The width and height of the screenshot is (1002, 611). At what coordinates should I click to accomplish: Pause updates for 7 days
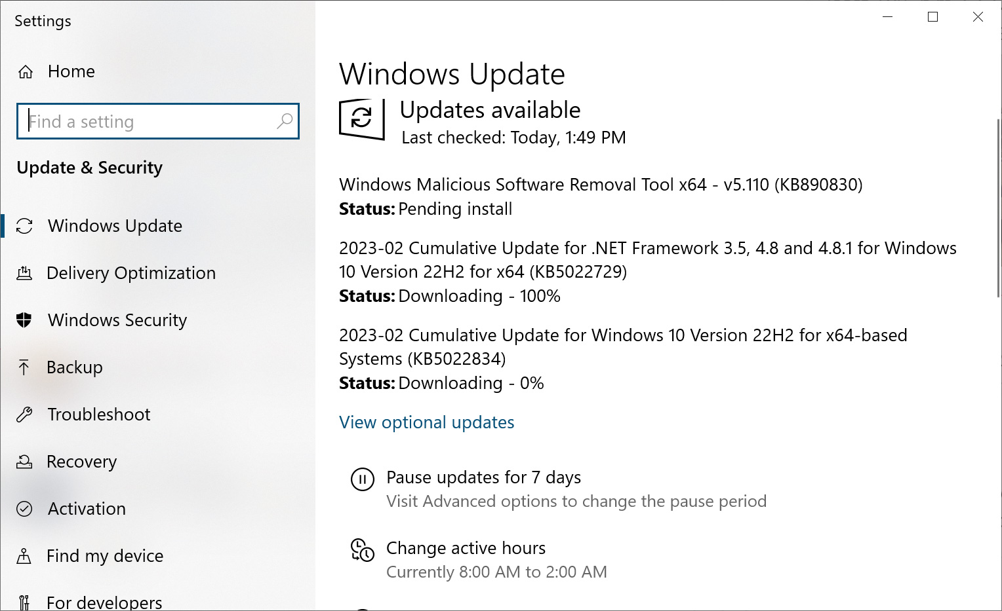[x=483, y=477]
